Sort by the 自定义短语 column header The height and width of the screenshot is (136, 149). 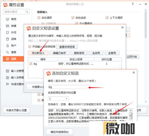click(76, 60)
